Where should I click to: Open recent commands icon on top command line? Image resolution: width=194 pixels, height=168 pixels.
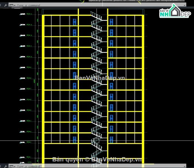tap(11, 5)
